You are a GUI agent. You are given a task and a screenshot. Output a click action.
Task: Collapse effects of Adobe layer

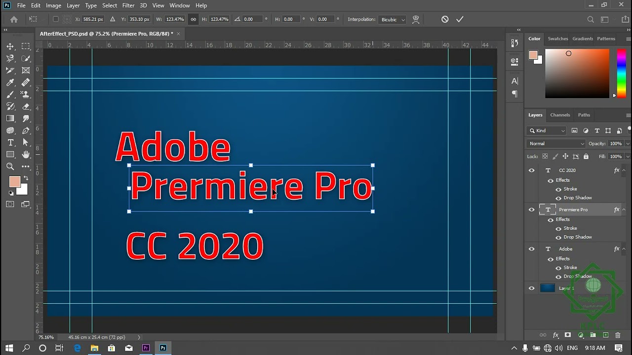tap(624, 249)
